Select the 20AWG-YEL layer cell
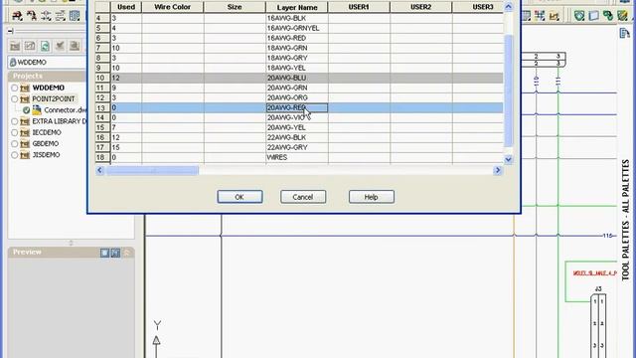This screenshot has width=636, height=358. 297,127
